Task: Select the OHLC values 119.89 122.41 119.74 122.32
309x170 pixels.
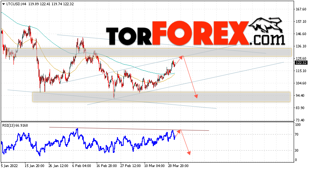Action: [x=51, y=4]
